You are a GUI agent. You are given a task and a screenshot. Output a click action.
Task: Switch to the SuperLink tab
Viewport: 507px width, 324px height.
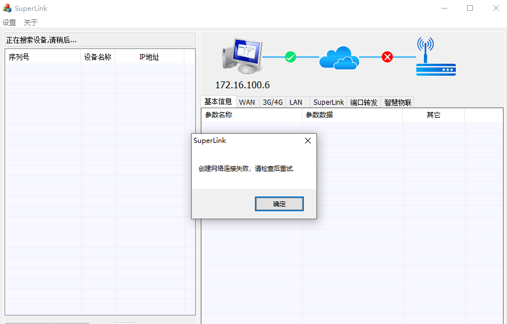point(328,102)
